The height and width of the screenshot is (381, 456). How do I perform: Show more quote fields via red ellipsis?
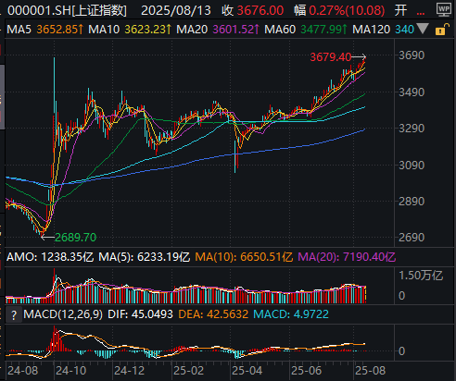[421, 11]
